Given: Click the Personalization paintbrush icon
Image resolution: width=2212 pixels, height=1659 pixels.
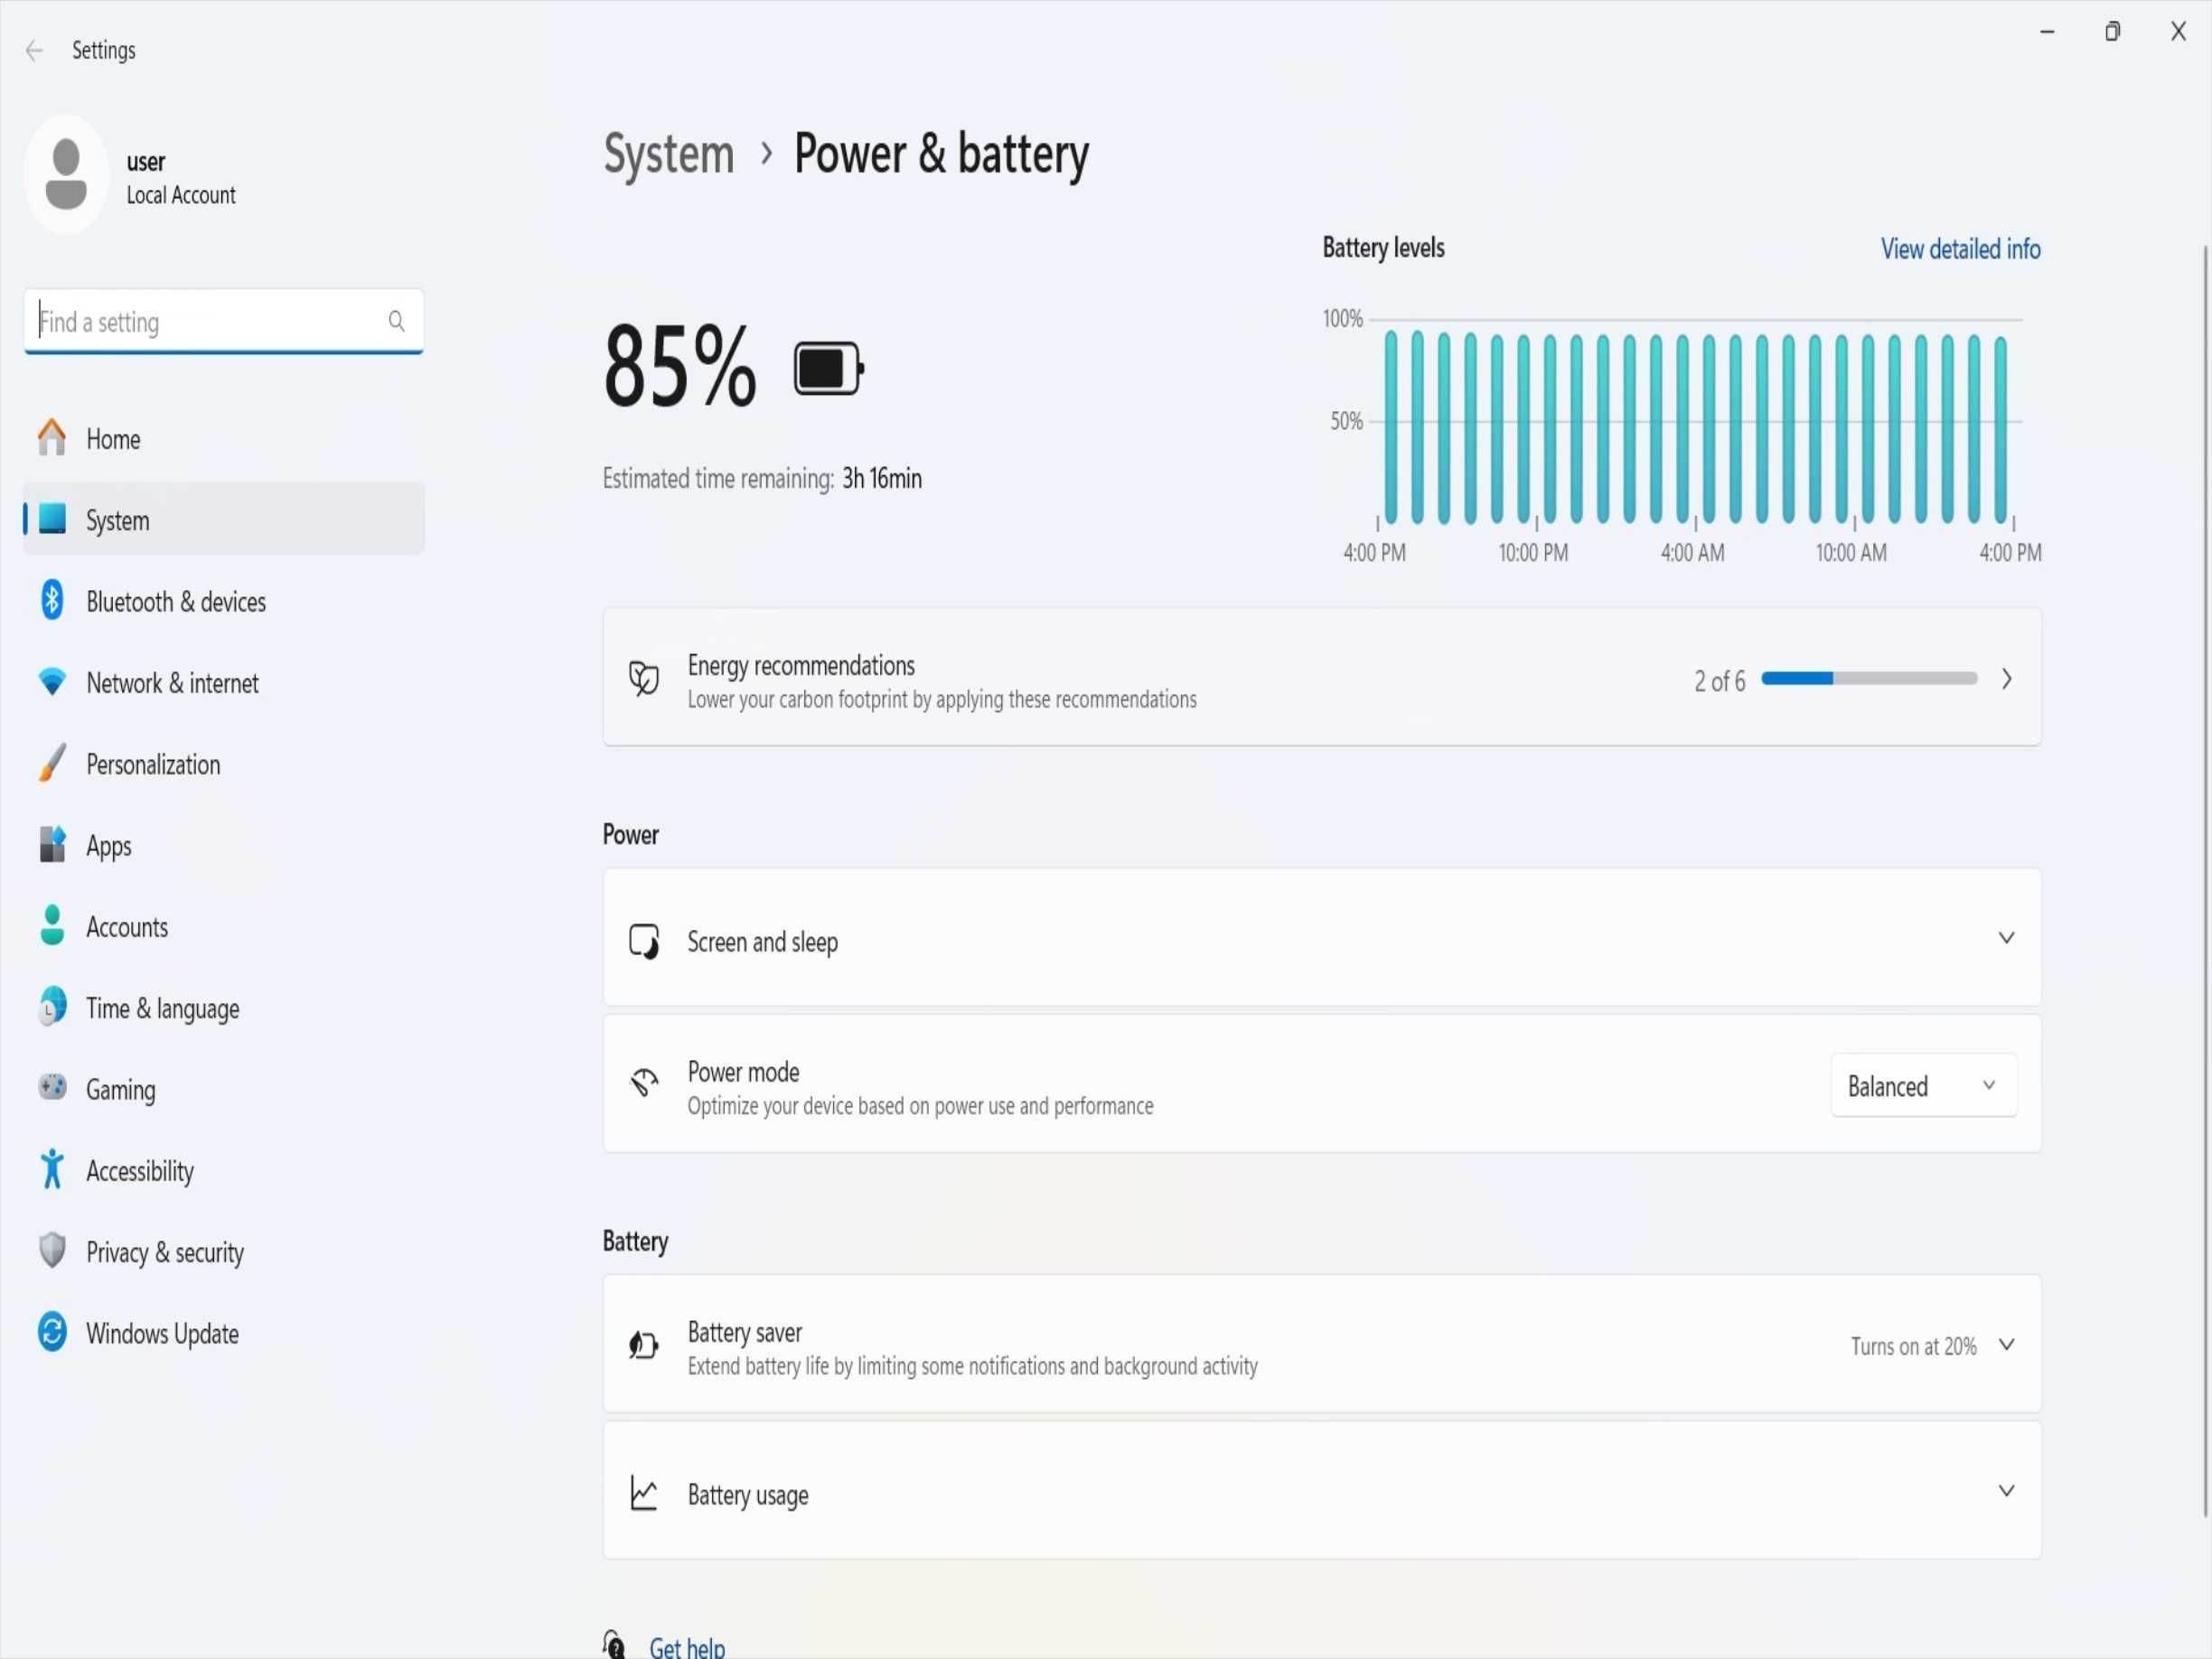Looking at the screenshot, I should pos(52,763).
